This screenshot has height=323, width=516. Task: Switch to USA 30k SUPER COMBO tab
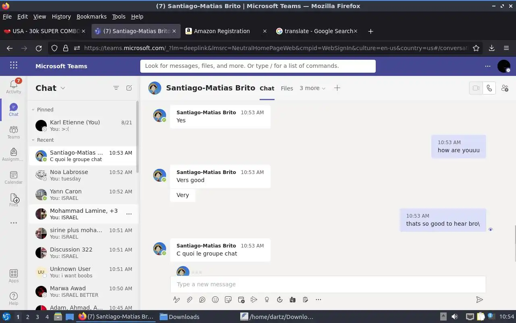[44, 31]
